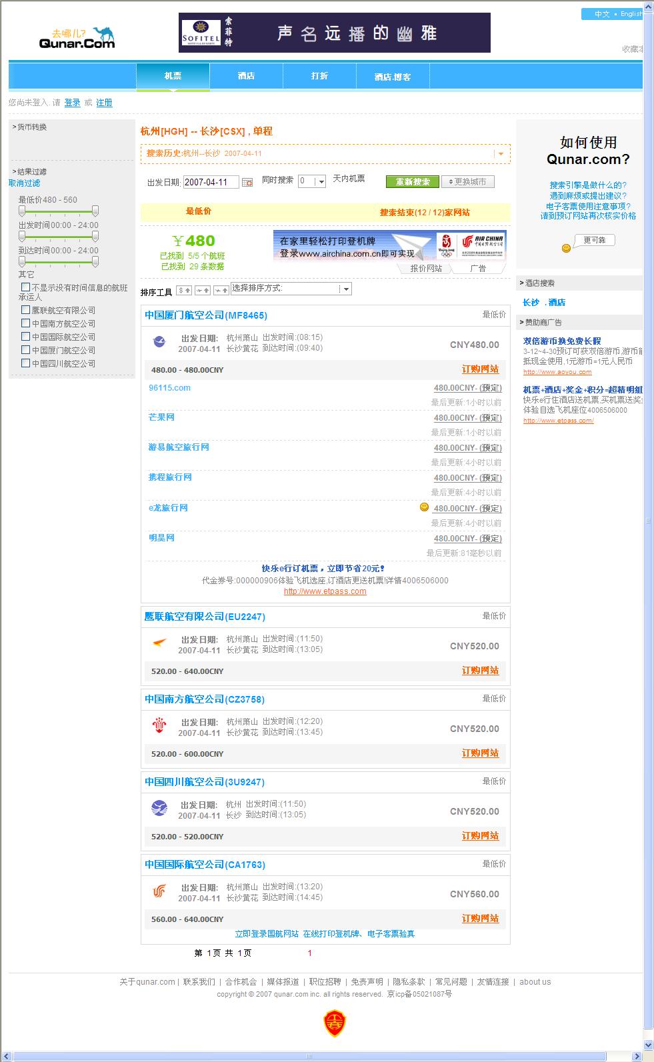This screenshot has width=654, height=1062.
Task: Open the Air China boarding pass banner
Action: pos(390,246)
